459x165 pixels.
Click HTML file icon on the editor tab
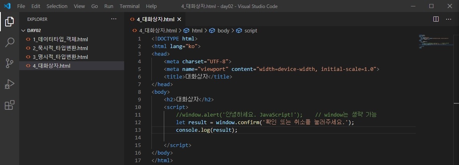click(x=133, y=19)
